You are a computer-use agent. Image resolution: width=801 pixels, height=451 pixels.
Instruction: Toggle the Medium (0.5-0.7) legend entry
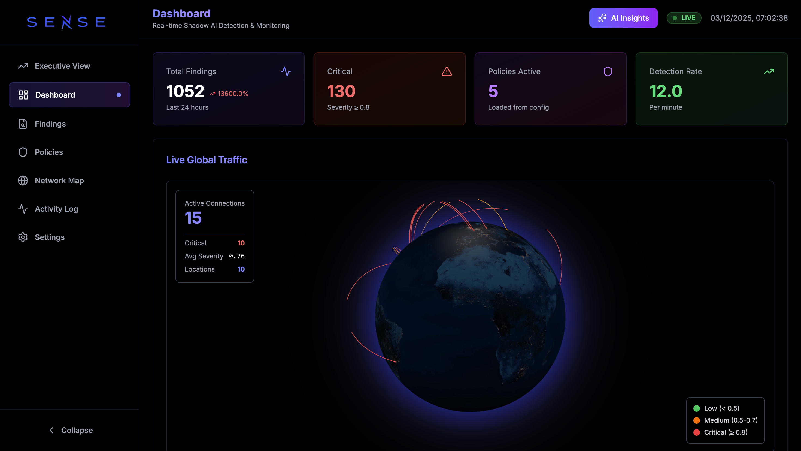click(x=726, y=420)
